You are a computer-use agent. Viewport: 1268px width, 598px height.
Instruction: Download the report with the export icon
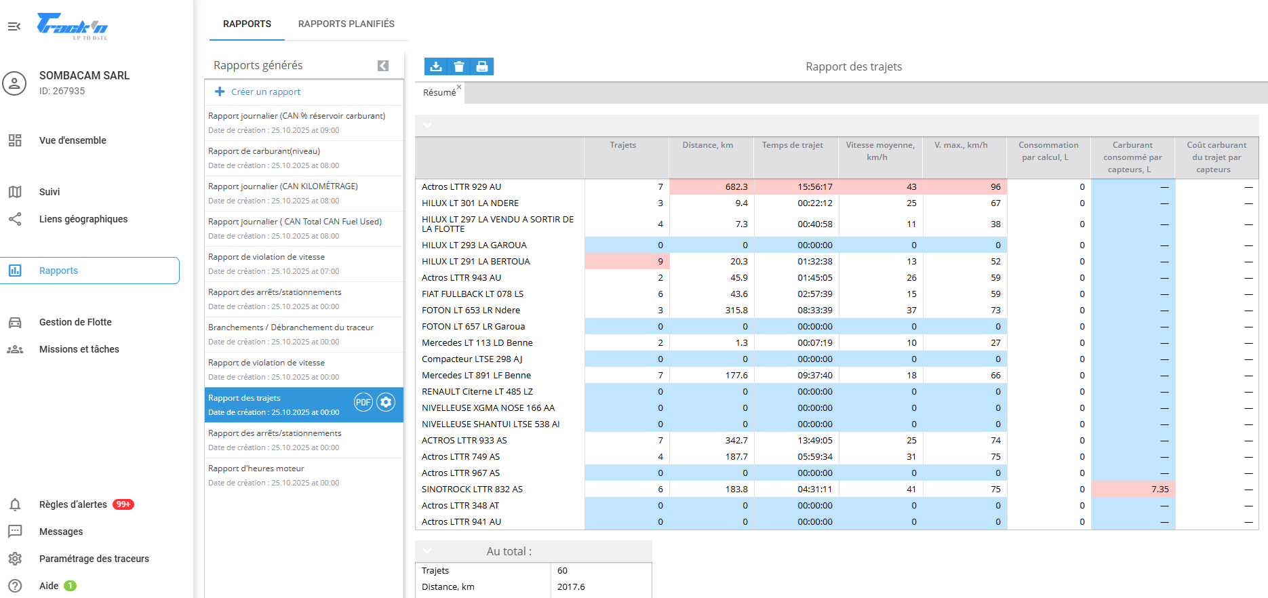[x=436, y=66]
